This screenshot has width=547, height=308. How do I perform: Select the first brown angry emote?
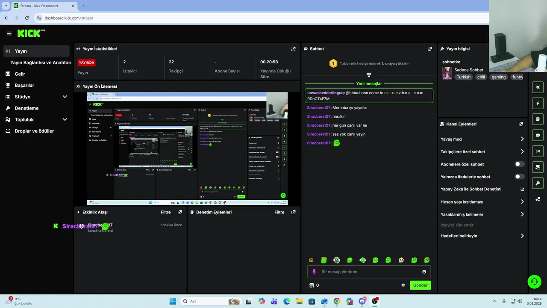click(311, 260)
